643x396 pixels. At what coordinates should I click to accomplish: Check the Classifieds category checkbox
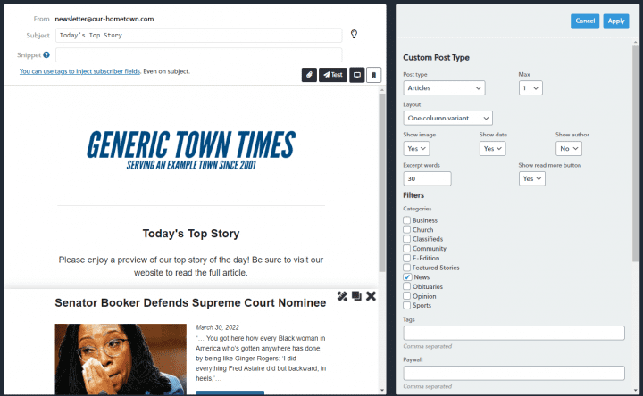point(407,239)
